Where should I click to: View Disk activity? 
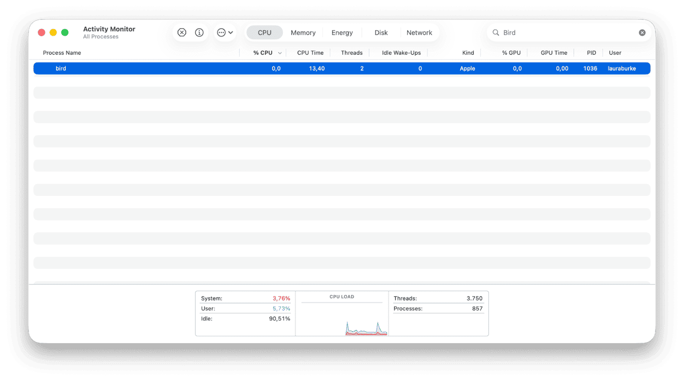point(380,32)
